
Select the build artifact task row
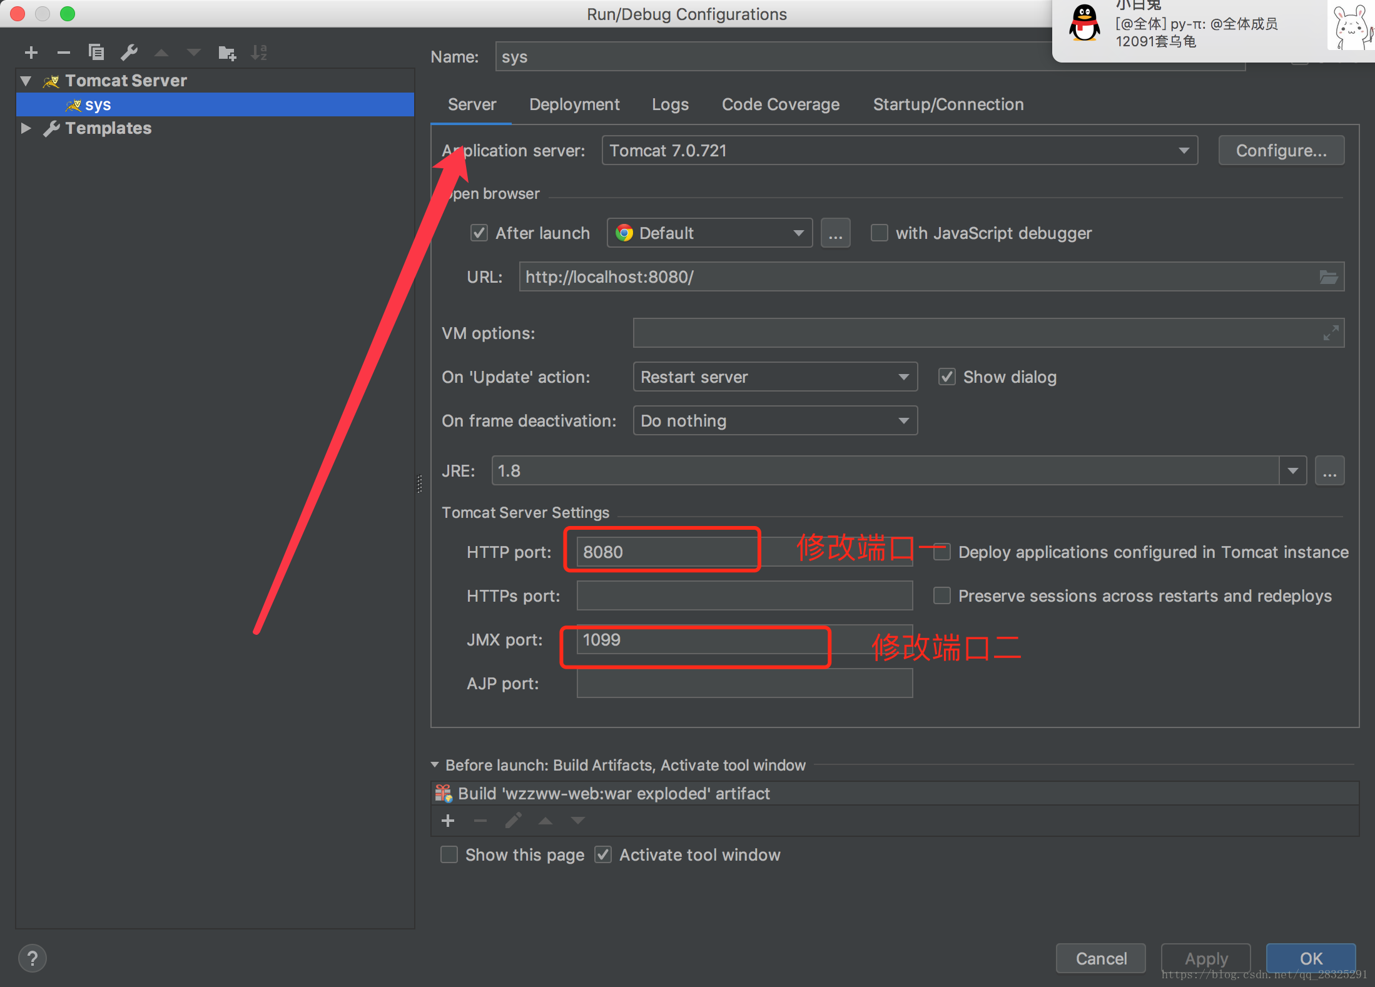pyautogui.click(x=895, y=794)
